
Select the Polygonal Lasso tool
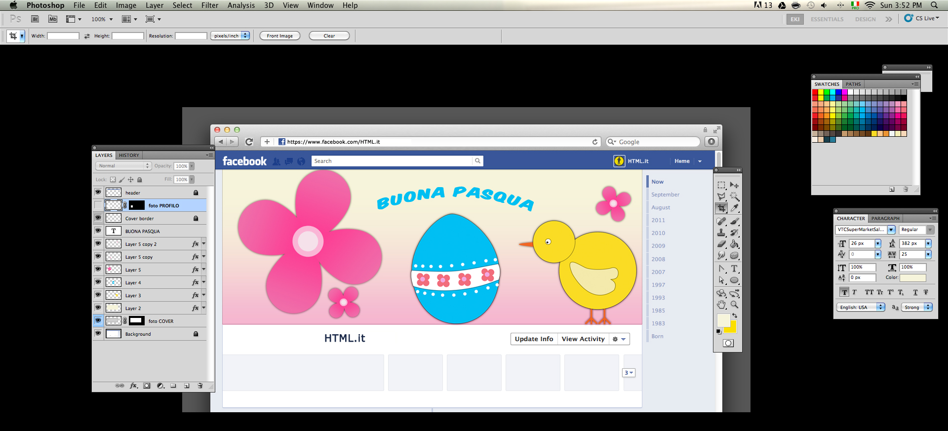pos(721,196)
